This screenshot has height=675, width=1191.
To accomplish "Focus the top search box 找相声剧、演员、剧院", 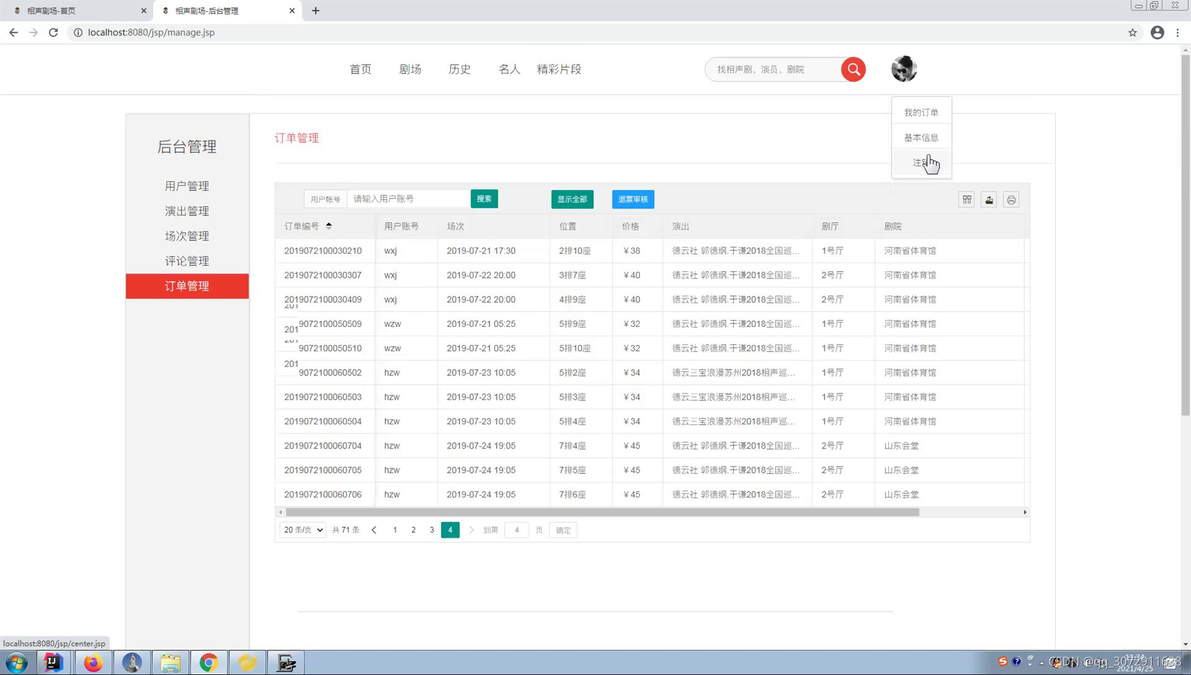I will 773,69.
